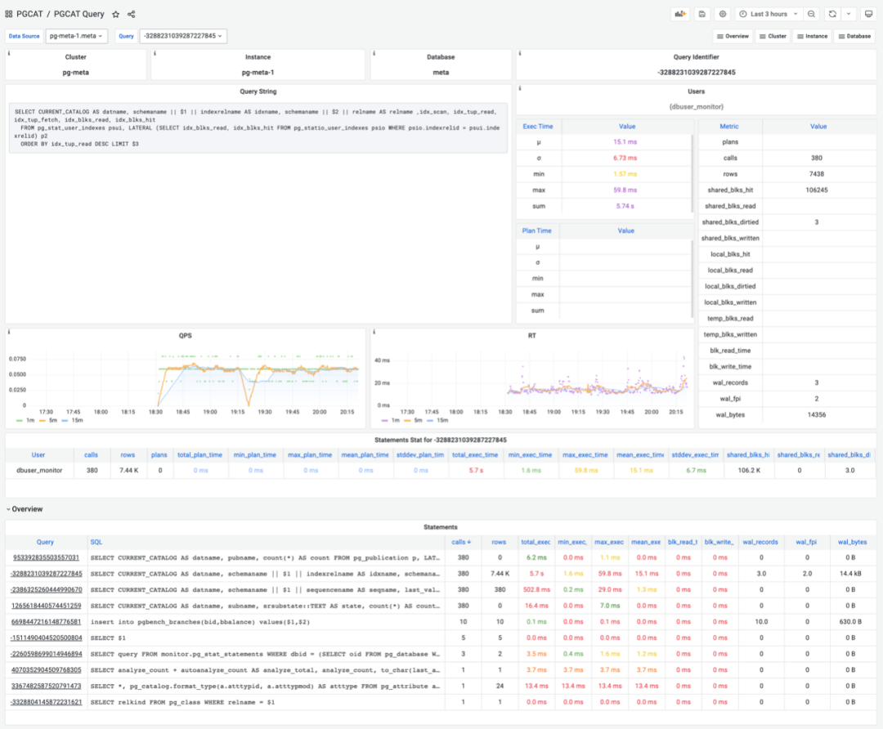Open query link -2260598699014946894
Image resolution: width=883 pixels, height=729 pixels.
46,654
